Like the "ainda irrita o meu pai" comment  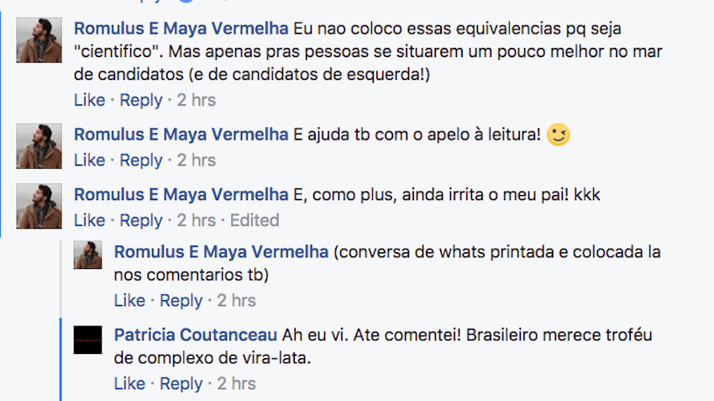tap(89, 220)
